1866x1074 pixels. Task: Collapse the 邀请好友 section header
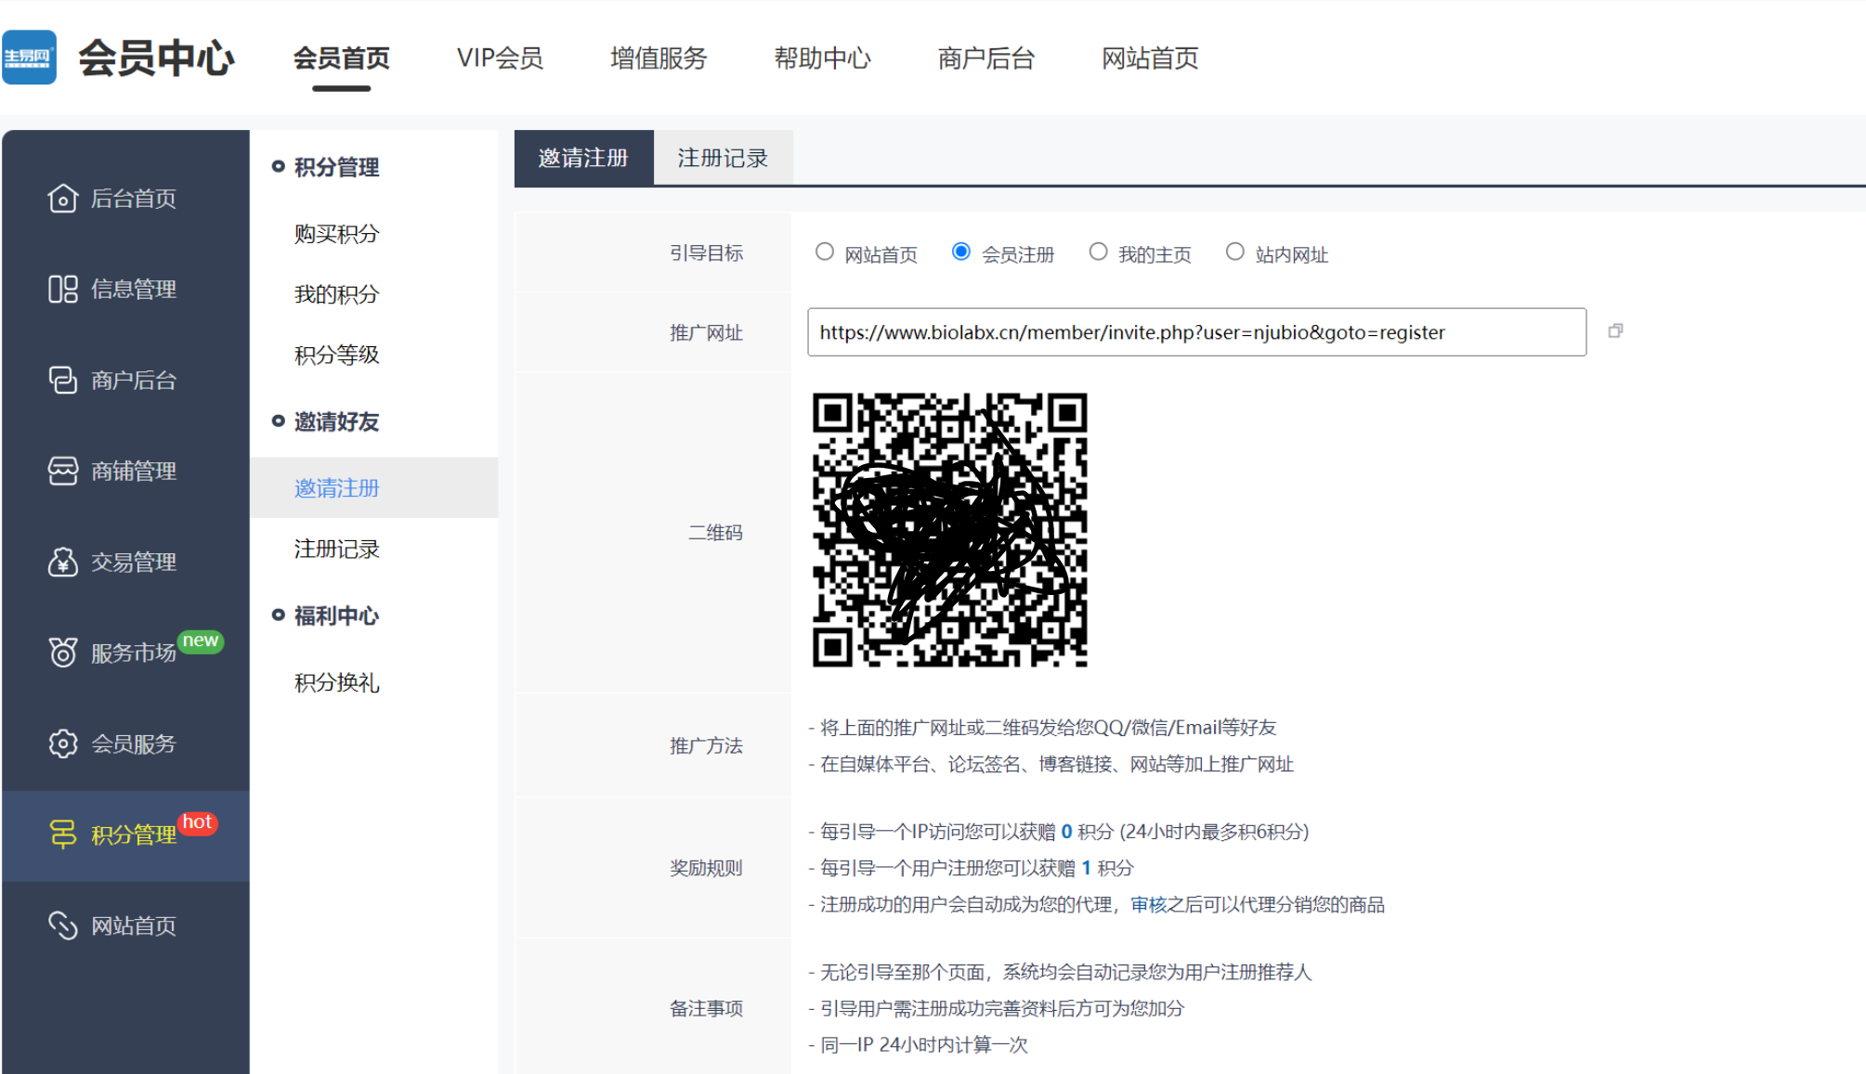(335, 421)
